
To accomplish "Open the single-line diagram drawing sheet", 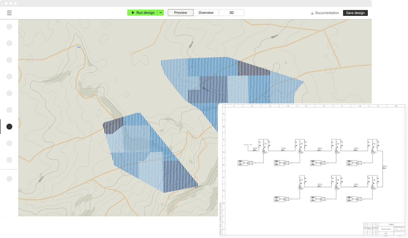I will (x=312, y=170).
